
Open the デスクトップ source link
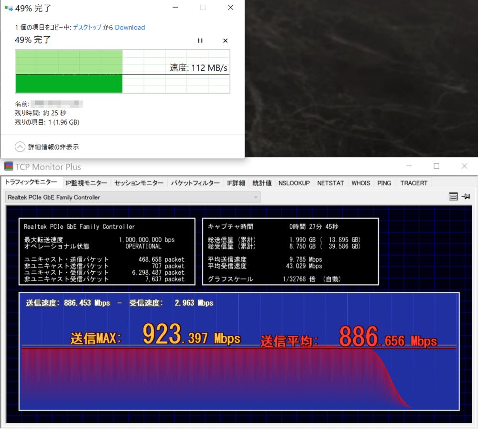87,27
